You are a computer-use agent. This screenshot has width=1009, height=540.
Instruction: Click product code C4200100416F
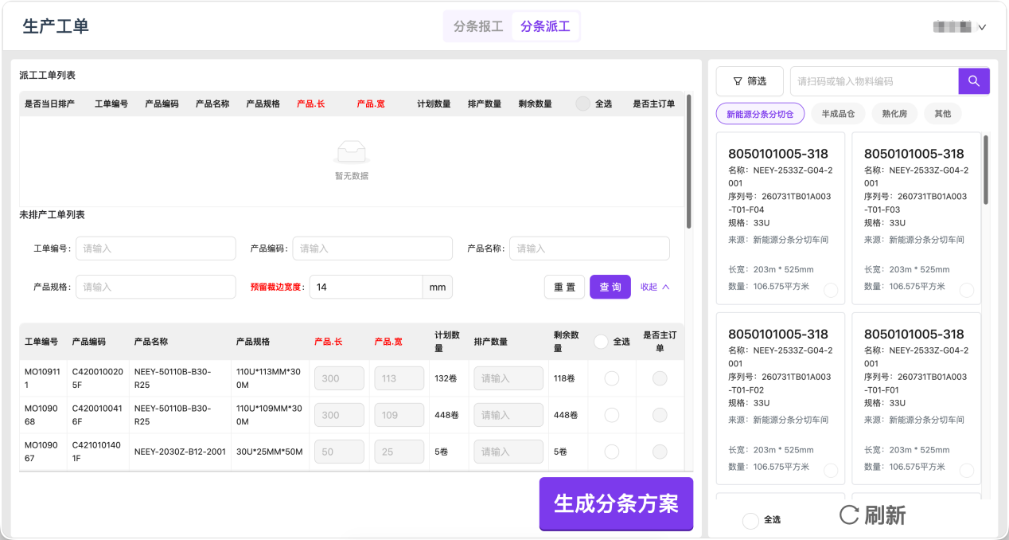coord(98,415)
